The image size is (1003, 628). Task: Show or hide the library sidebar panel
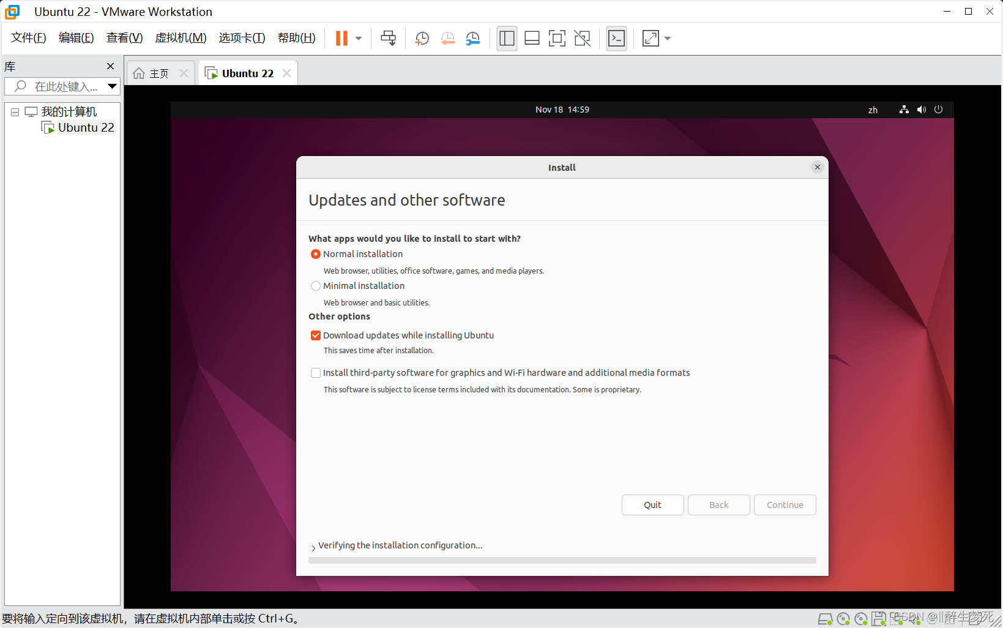(507, 38)
